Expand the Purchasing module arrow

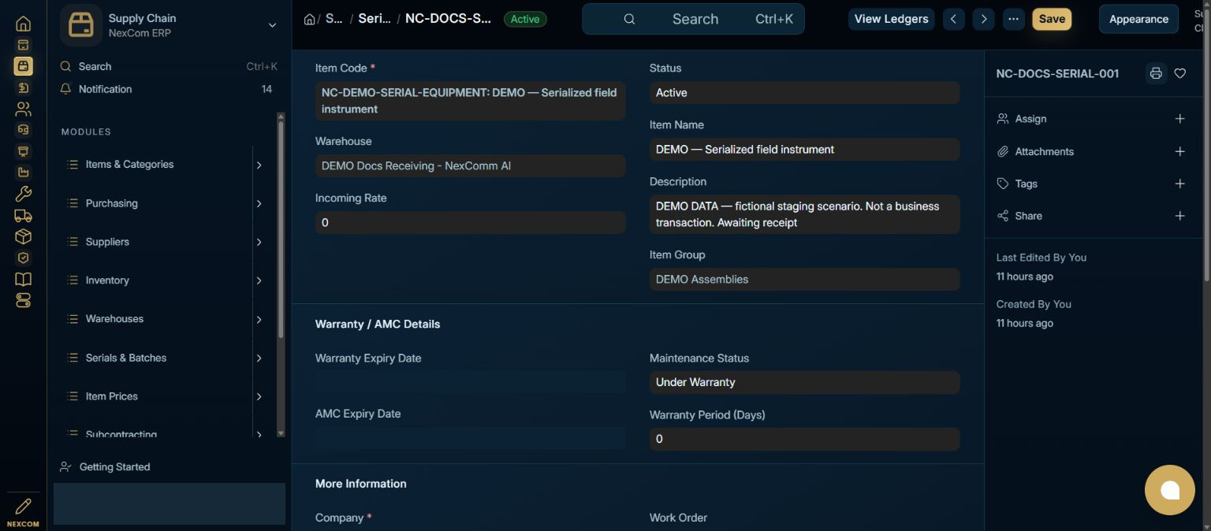(x=259, y=203)
